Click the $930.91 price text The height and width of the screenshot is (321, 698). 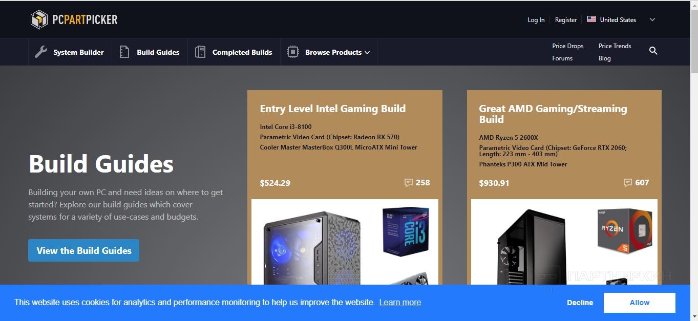click(x=494, y=183)
